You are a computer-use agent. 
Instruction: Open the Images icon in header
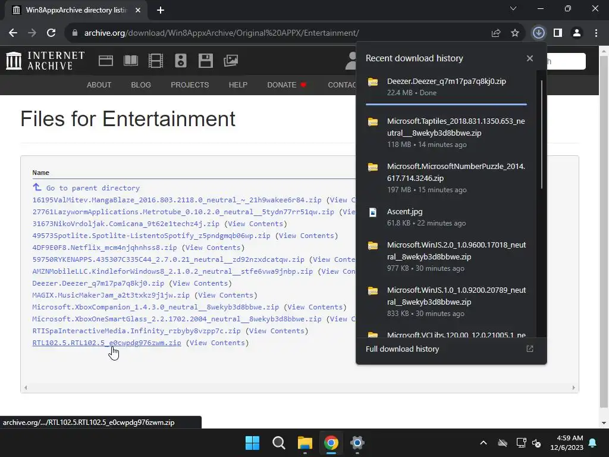(231, 61)
